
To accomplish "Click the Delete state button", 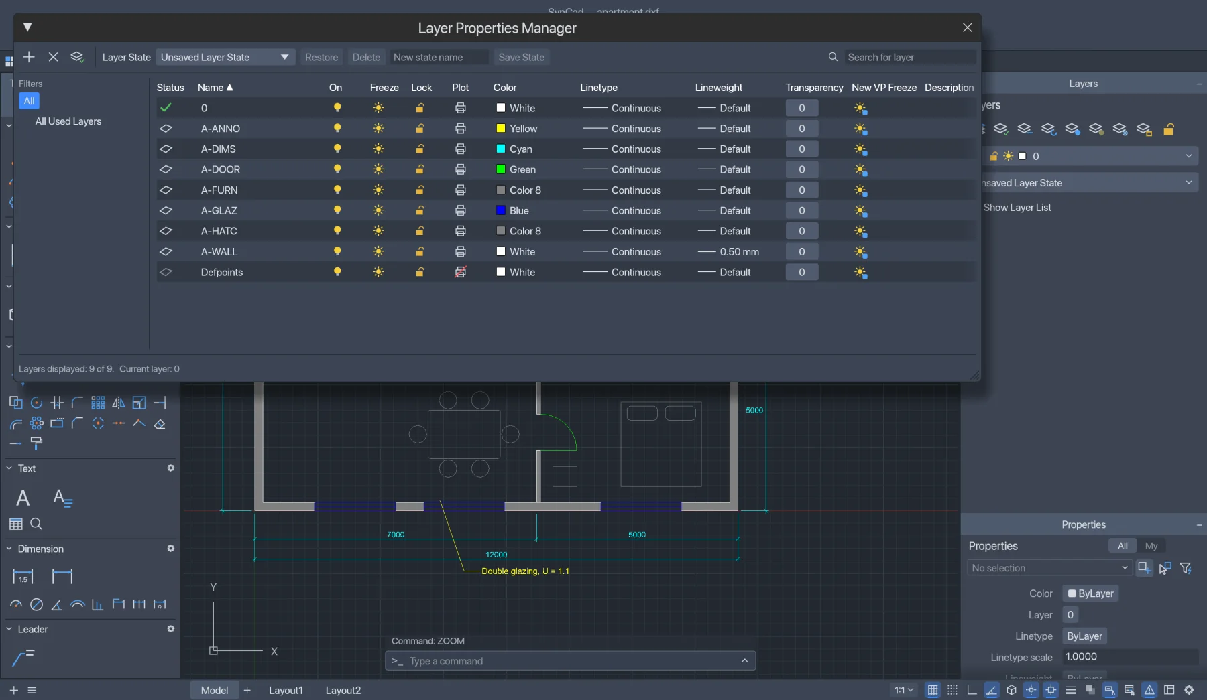I will [366, 57].
